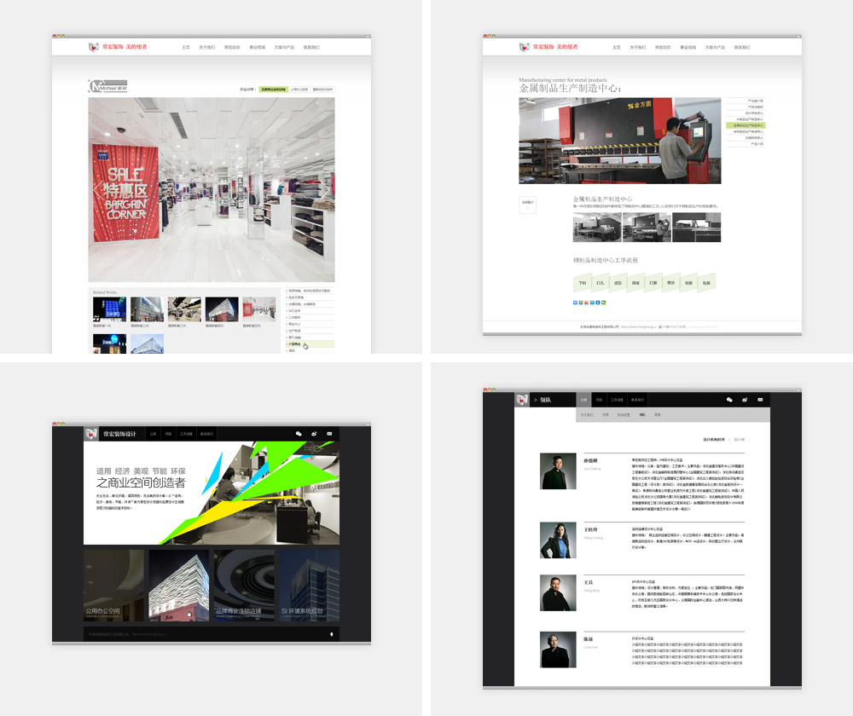Click WeChat icon in dark homepage header
The height and width of the screenshot is (716, 853).
[299, 434]
